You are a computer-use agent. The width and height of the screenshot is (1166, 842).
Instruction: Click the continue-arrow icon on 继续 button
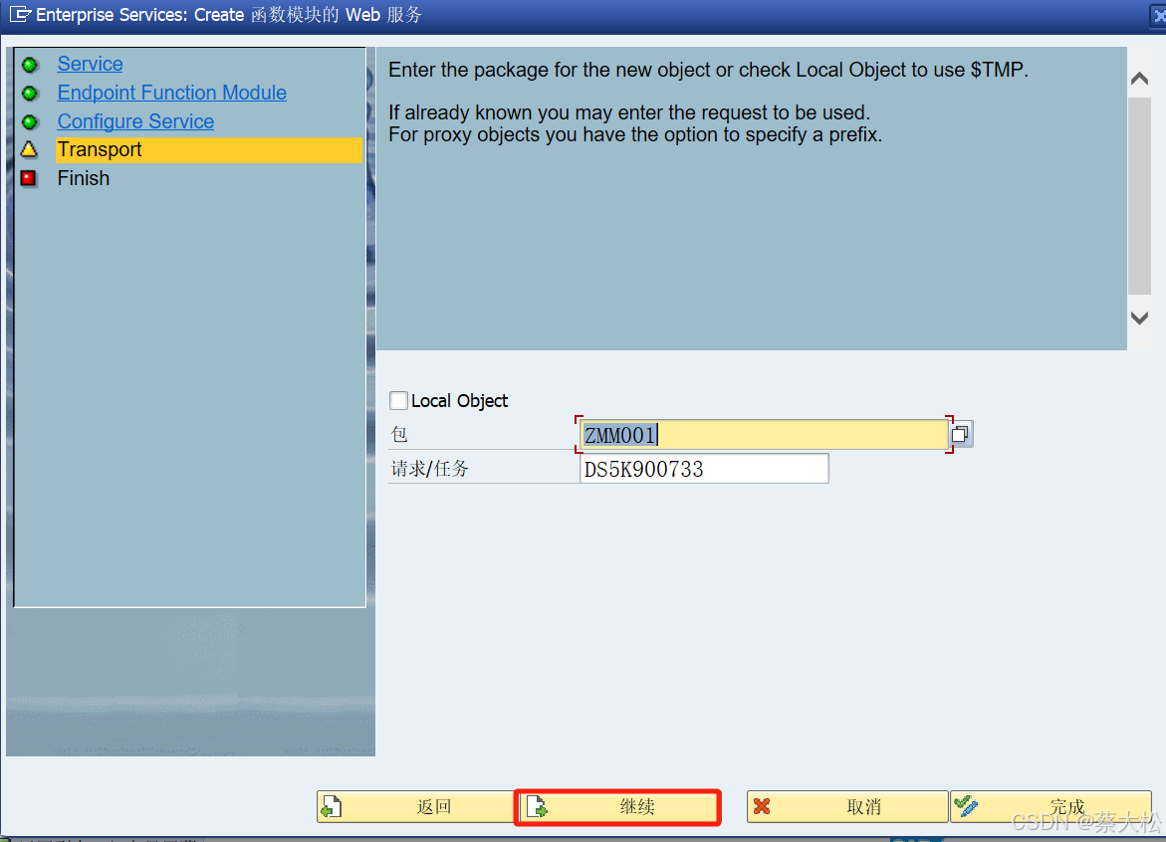[535, 806]
